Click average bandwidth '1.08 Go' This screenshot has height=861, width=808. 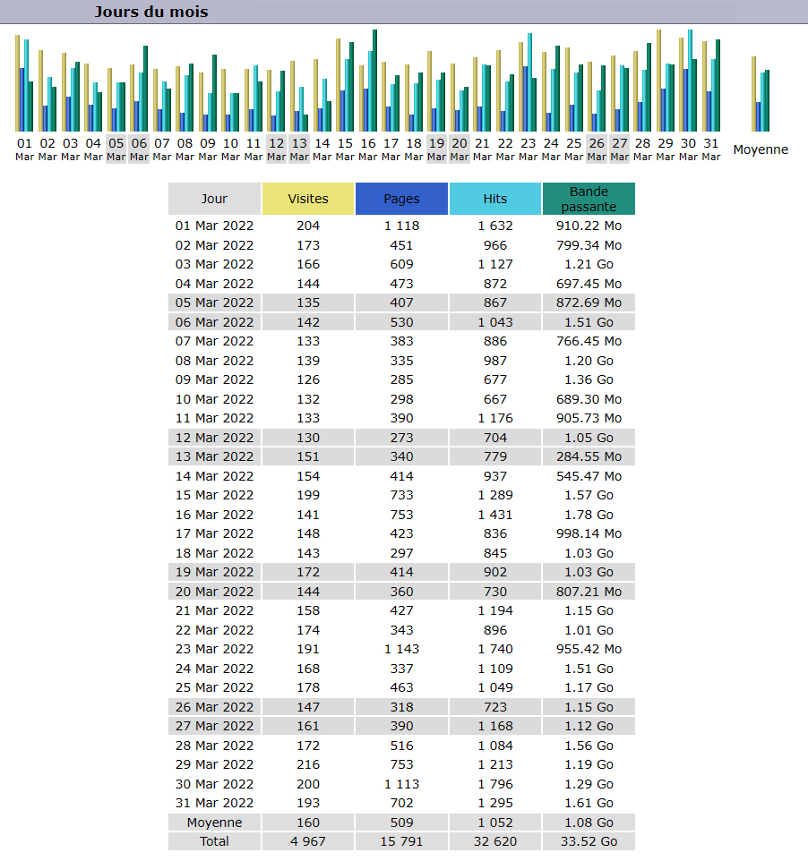589,822
